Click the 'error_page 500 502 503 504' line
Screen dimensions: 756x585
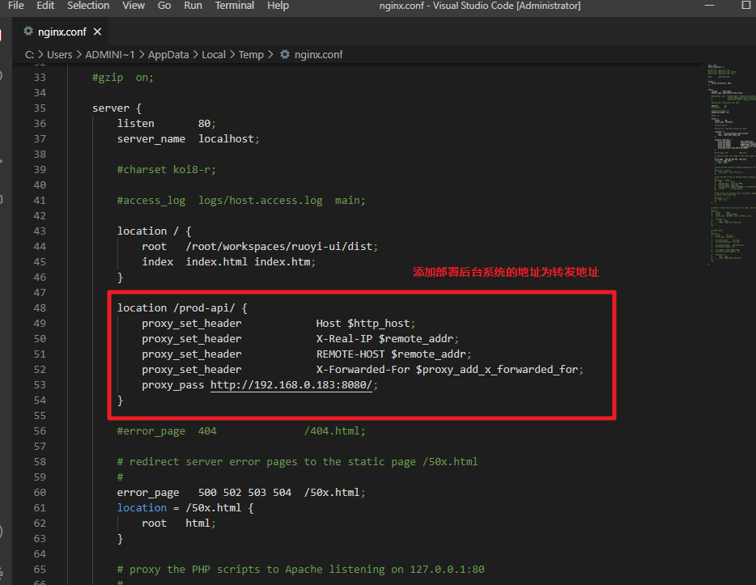pos(241,493)
